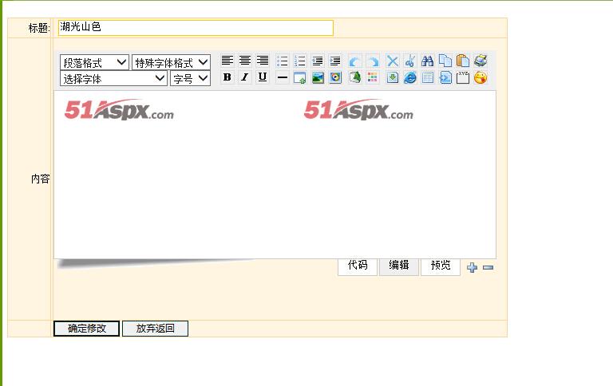Select the first 51Aspx logo image
The image size is (613, 386).
[119, 109]
